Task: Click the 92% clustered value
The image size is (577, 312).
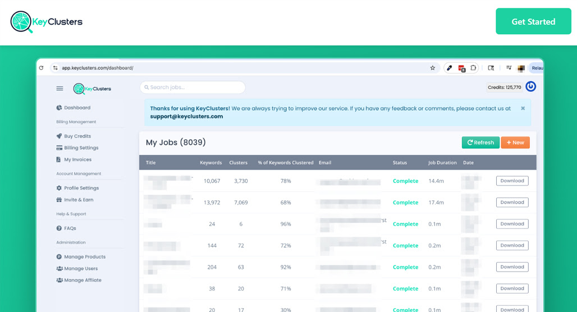Action: coord(286,267)
